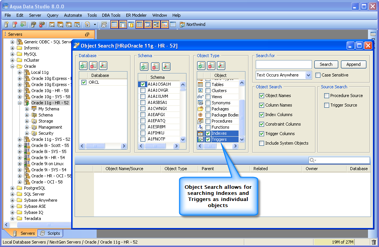Image resolution: width=379 pixels, height=247 pixels.
Task: Click the Northwind toolbar button
Action: (193, 24)
